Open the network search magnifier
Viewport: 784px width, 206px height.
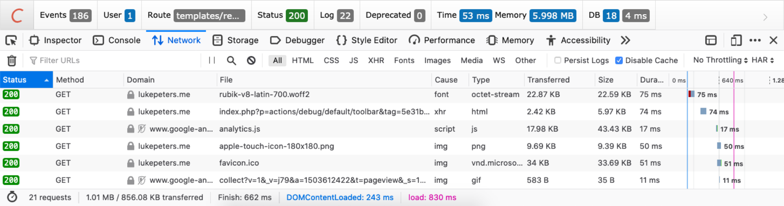click(x=231, y=61)
